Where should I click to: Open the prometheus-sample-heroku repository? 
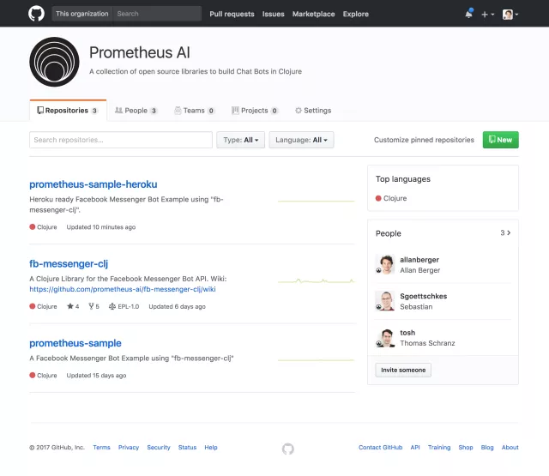click(x=94, y=184)
